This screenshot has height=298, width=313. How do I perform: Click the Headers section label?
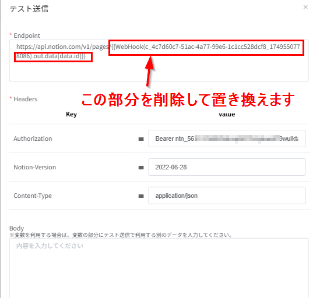(25, 99)
